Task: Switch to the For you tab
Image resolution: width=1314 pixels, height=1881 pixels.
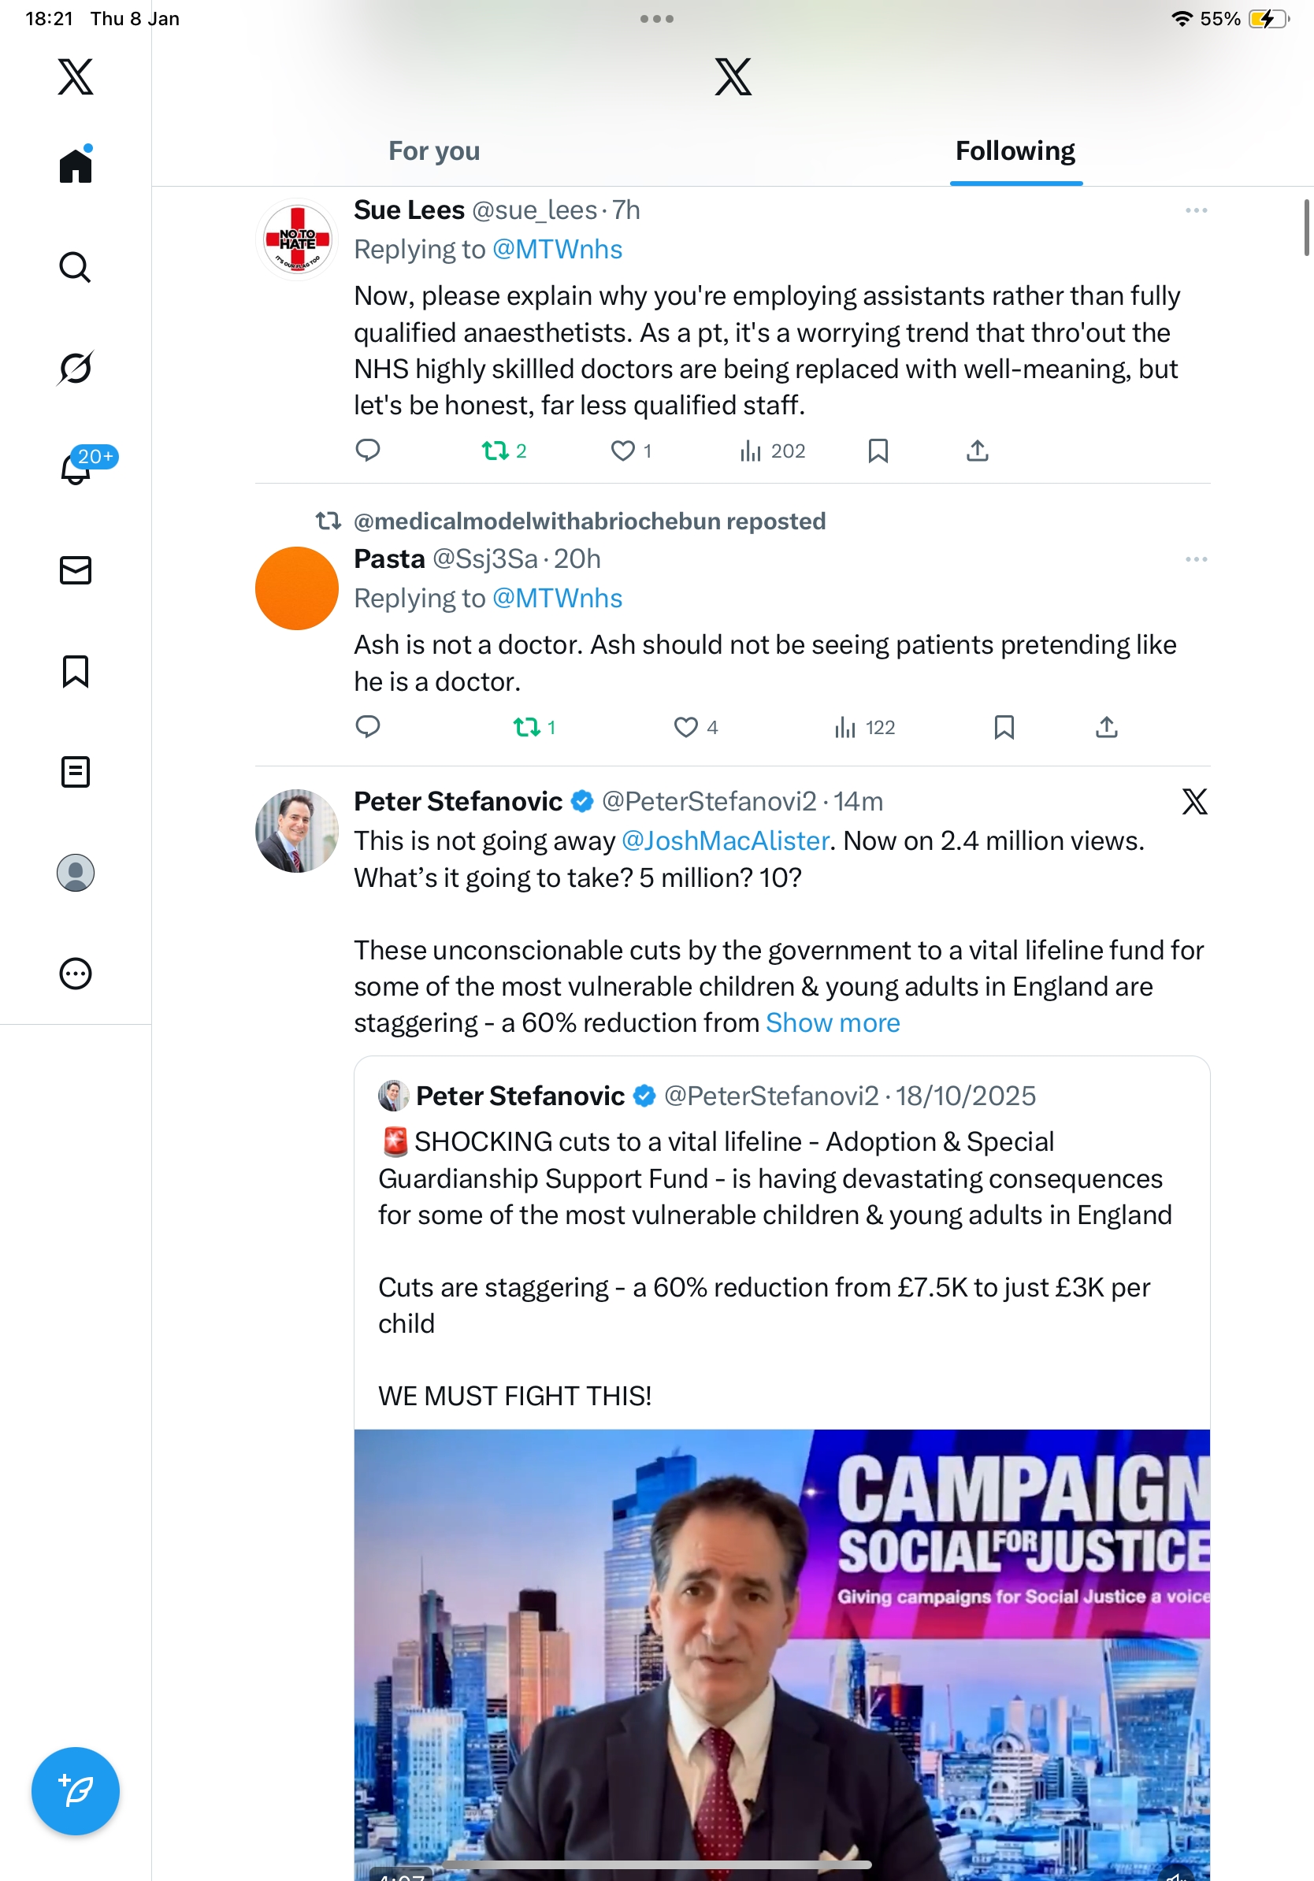Action: point(434,150)
